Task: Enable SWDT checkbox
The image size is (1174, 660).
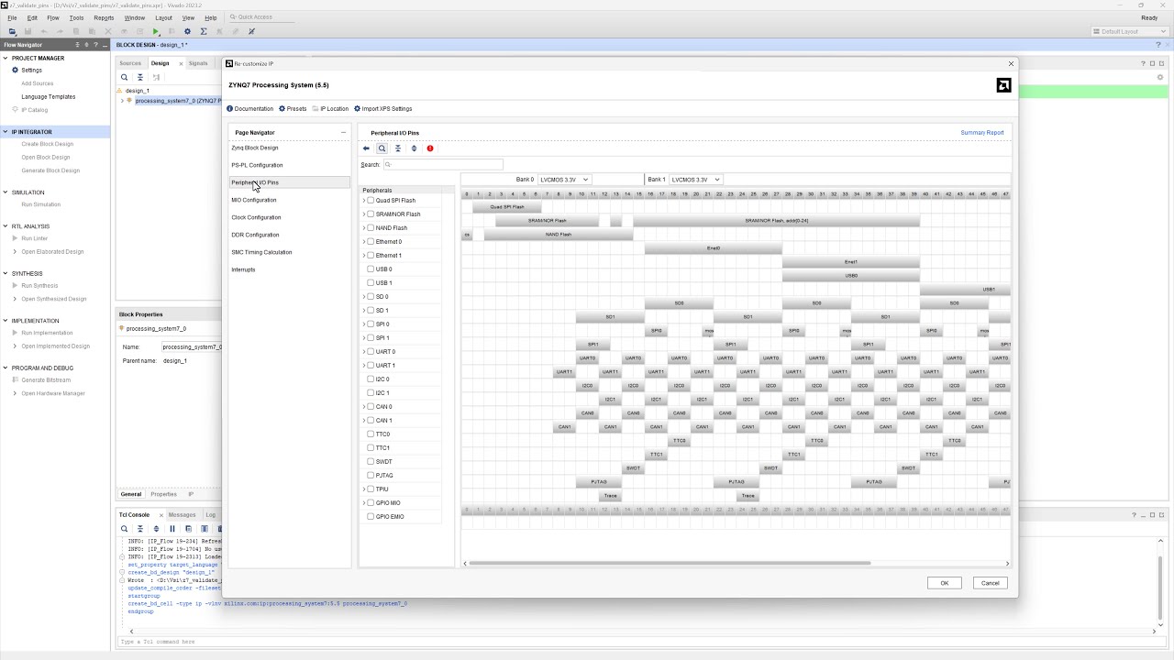Action: click(371, 462)
